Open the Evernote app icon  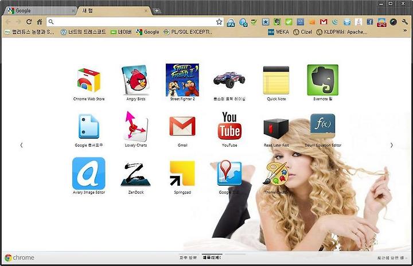[322, 80]
